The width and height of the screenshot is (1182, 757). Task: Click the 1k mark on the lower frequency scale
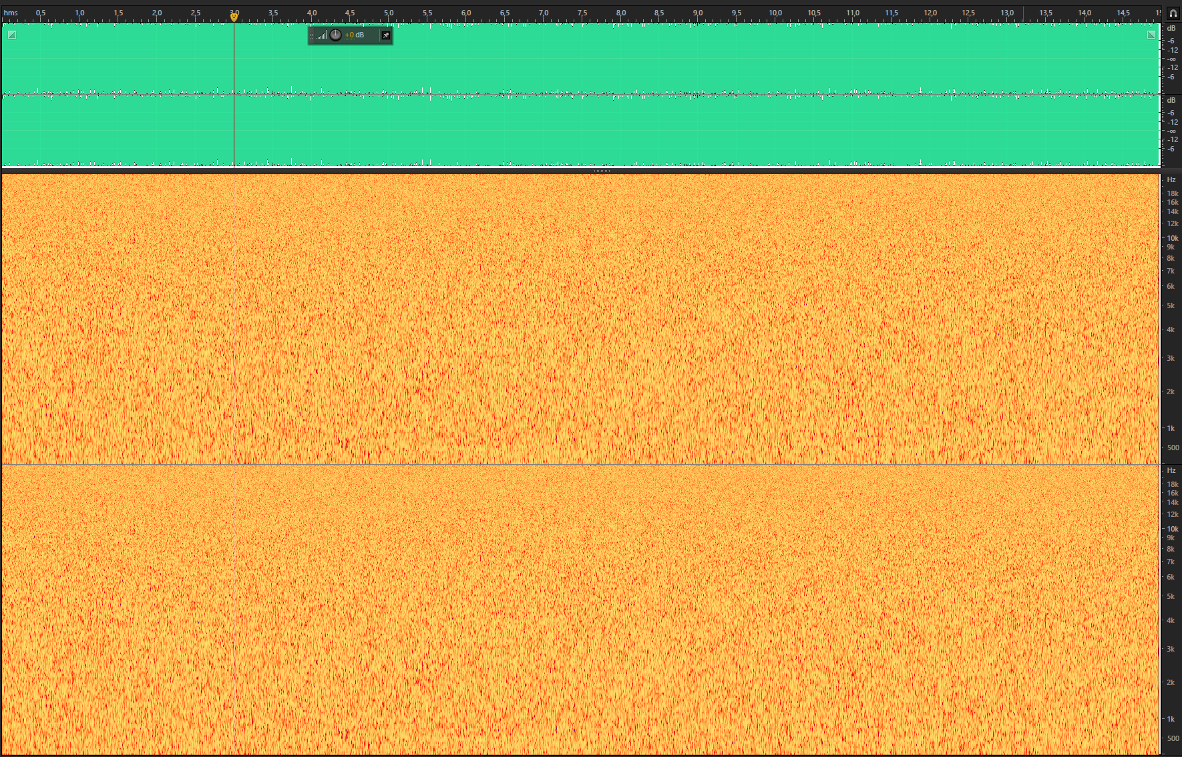pyautogui.click(x=1171, y=719)
